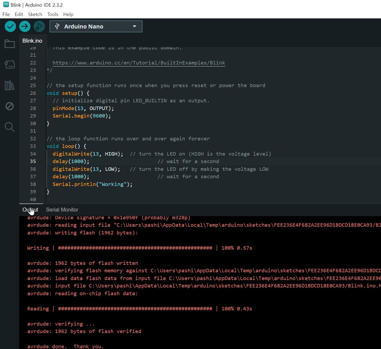
Task: Click the Upload arrow button
Action: click(25, 26)
